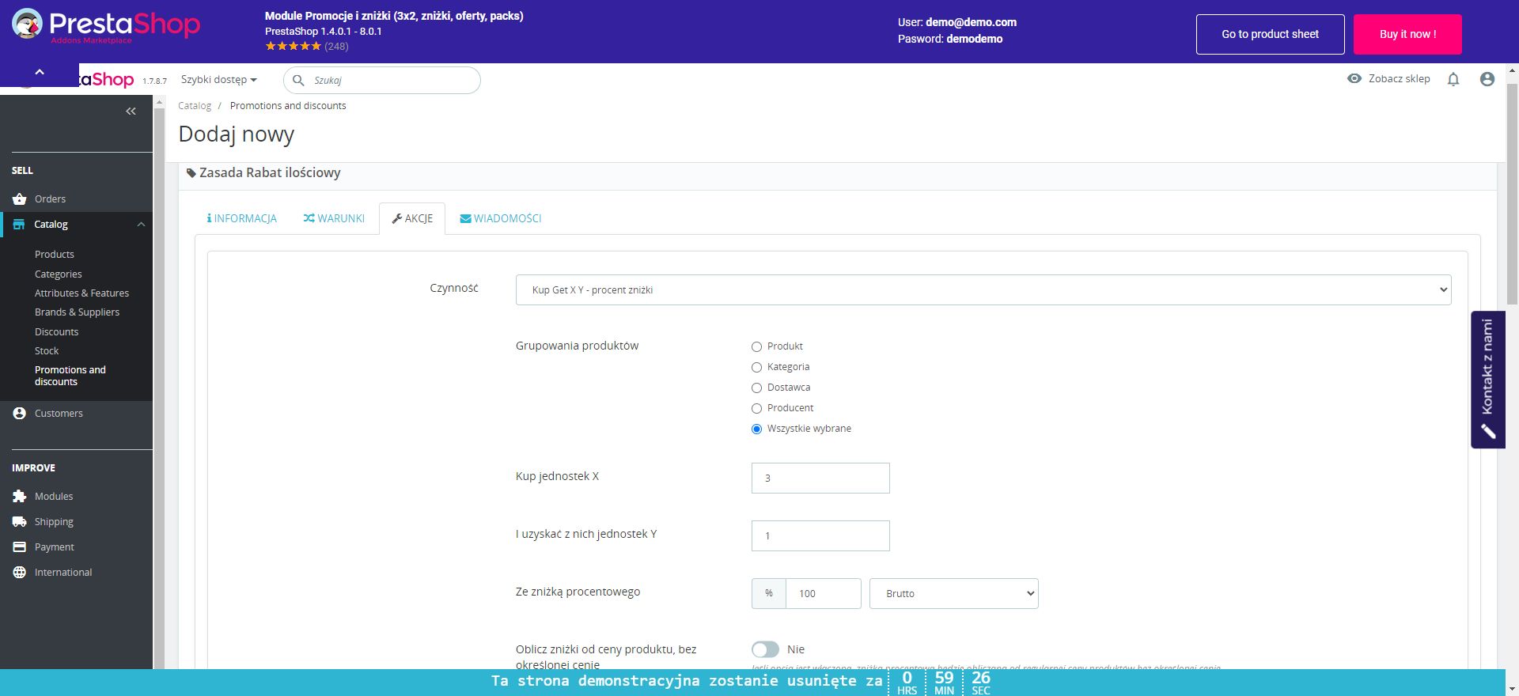Click the demo@demo.com user text
Viewport: 1519px width, 696px height.
click(971, 23)
